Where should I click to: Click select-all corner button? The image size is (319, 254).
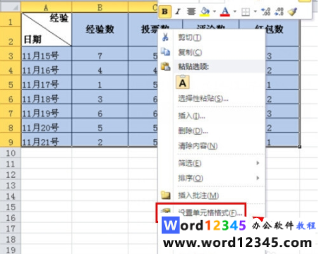click(11, 7)
